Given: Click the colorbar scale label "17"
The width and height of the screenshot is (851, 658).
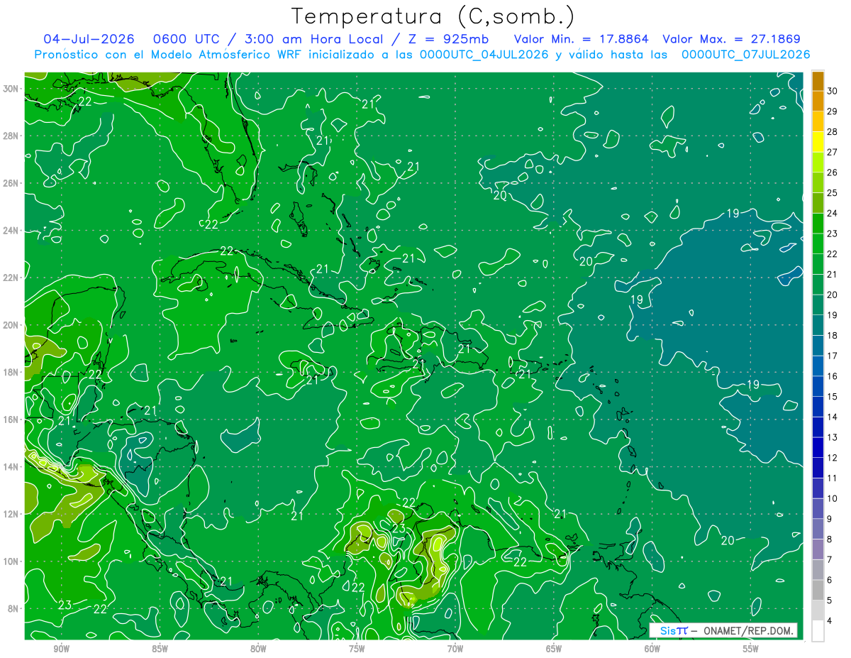Looking at the screenshot, I should (833, 356).
